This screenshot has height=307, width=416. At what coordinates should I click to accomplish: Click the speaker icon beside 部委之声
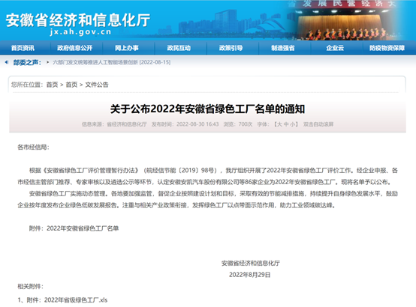coord(7,62)
